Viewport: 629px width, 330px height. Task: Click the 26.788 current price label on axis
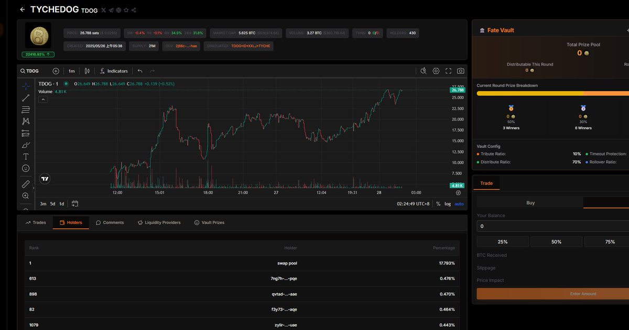tap(458, 90)
